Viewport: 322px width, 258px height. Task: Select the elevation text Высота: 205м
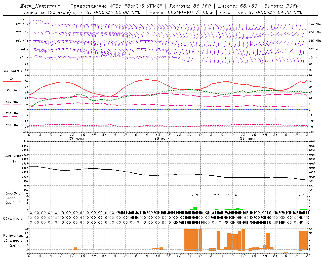pos(281,6)
